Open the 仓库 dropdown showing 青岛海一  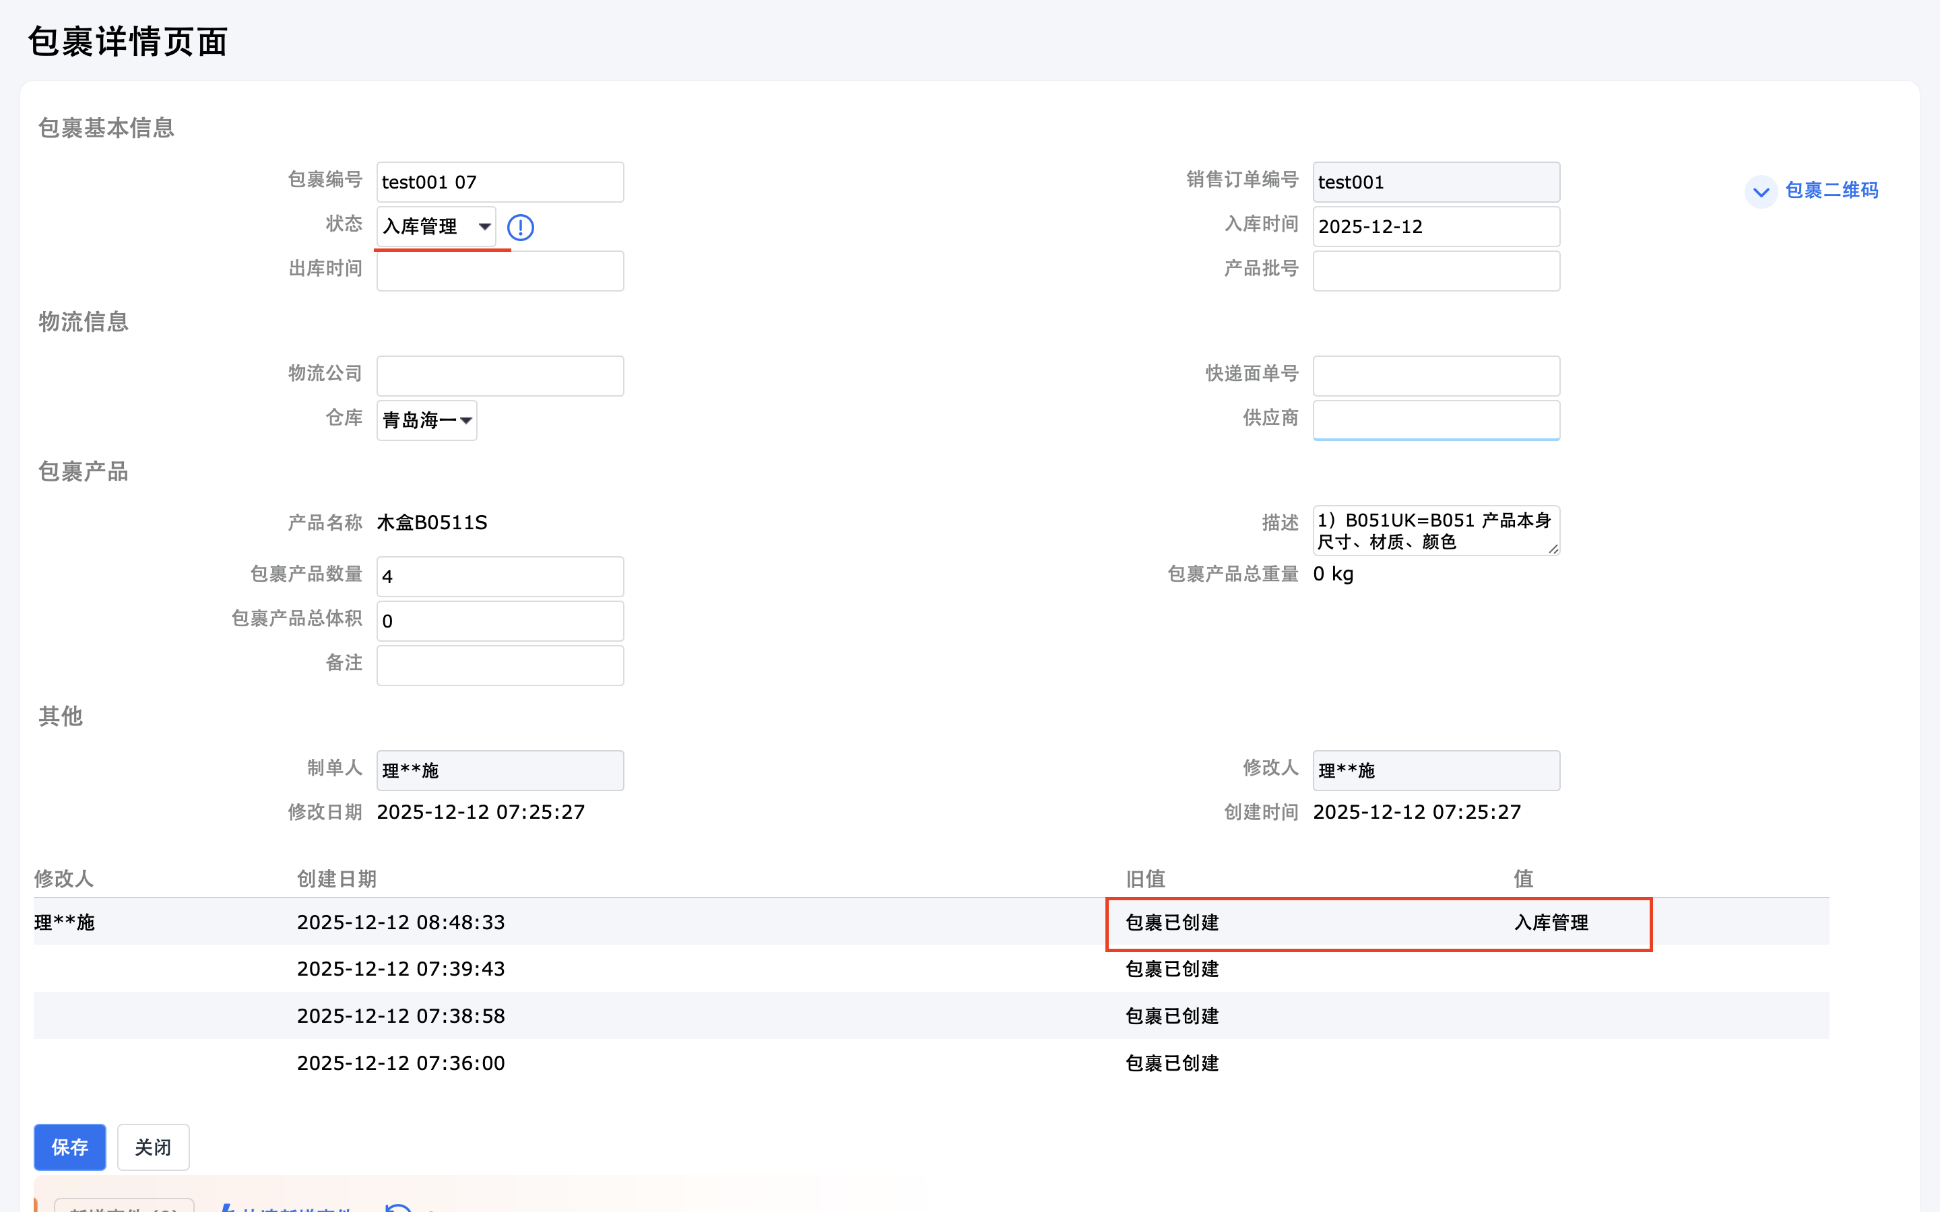click(426, 420)
